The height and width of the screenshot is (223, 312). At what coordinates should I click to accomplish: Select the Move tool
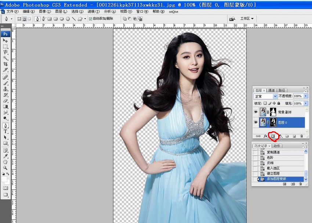point(6,40)
